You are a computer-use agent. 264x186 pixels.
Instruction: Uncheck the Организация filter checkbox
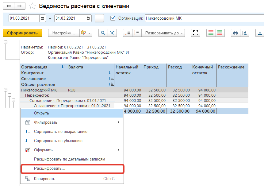(113, 18)
